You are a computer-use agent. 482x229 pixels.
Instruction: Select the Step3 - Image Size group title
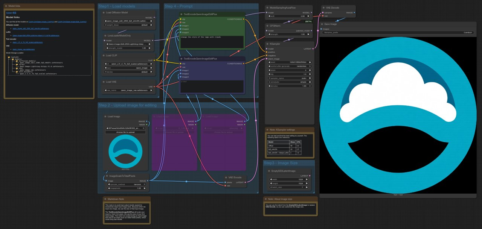point(280,163)
